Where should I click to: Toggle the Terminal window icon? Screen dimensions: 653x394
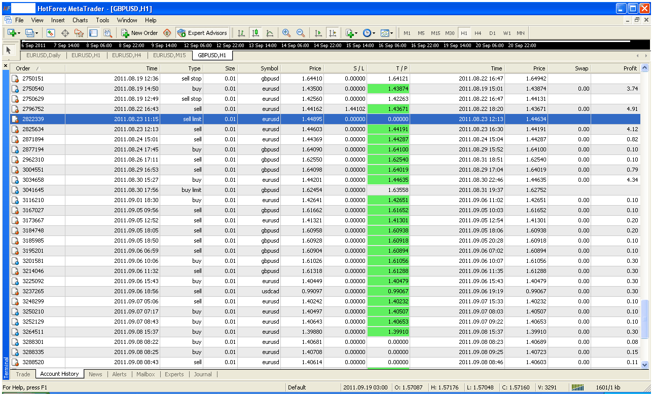coord(93,33)
